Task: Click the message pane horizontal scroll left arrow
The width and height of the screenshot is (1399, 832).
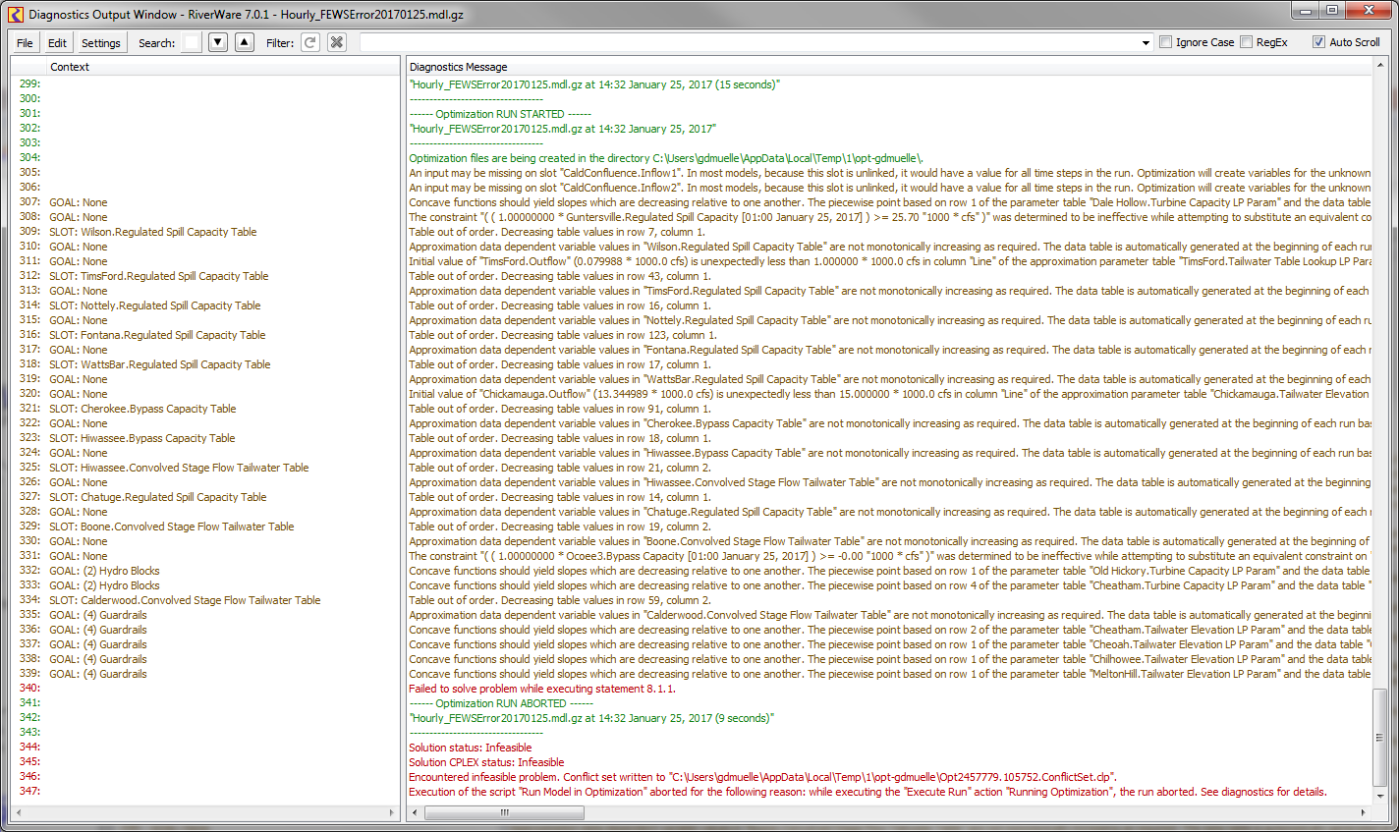Action: (415, 812)
